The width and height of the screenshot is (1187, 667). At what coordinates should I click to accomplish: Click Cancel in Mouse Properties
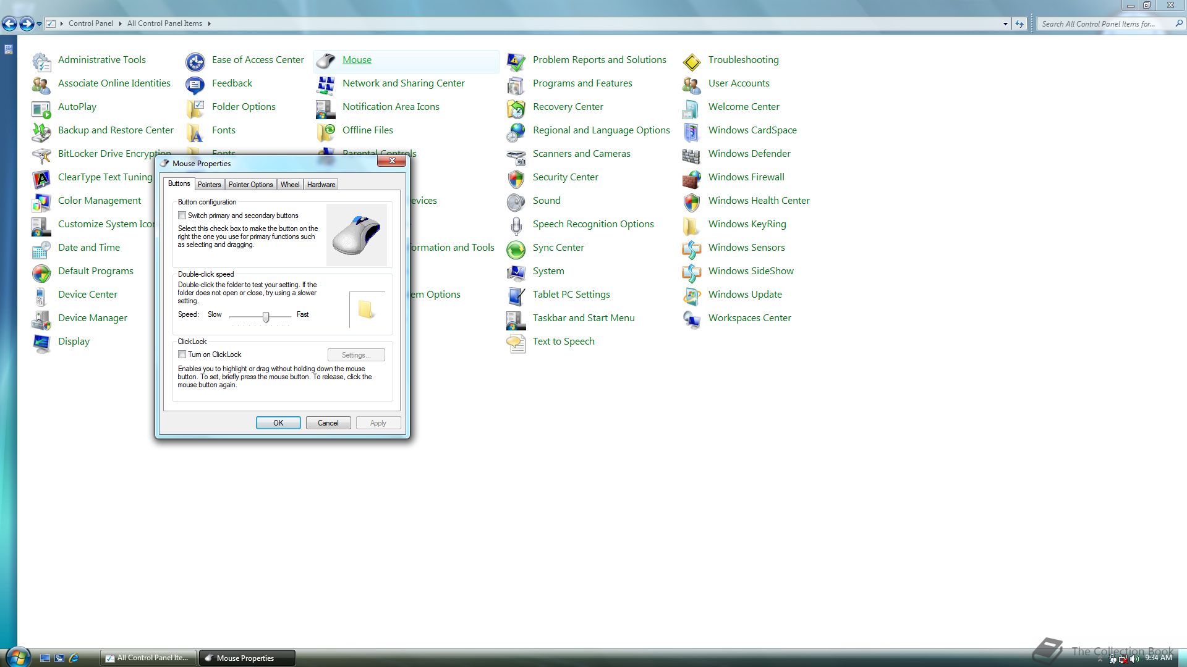(x=328, y=423)
